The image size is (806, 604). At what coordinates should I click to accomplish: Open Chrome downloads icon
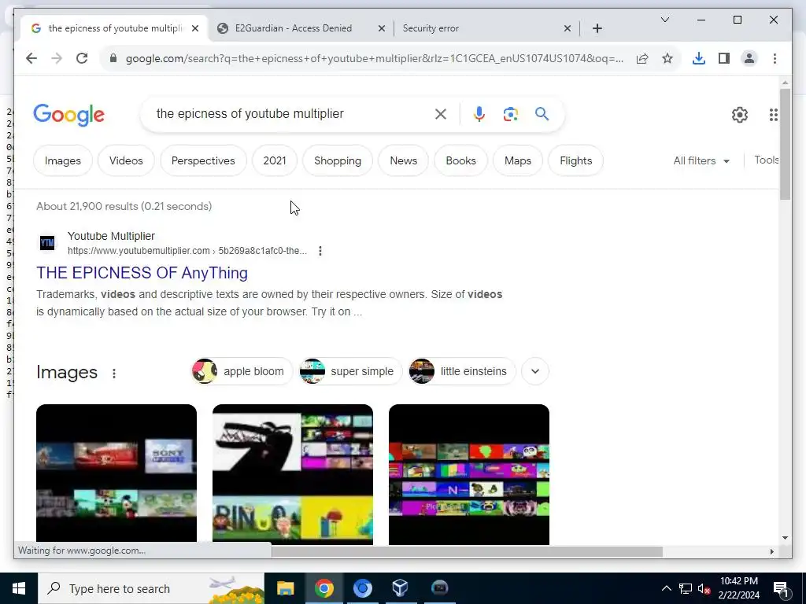tap(699, 58)
